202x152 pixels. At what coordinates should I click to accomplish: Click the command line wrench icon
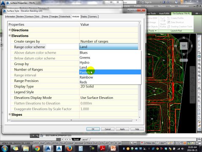point(37,136)
